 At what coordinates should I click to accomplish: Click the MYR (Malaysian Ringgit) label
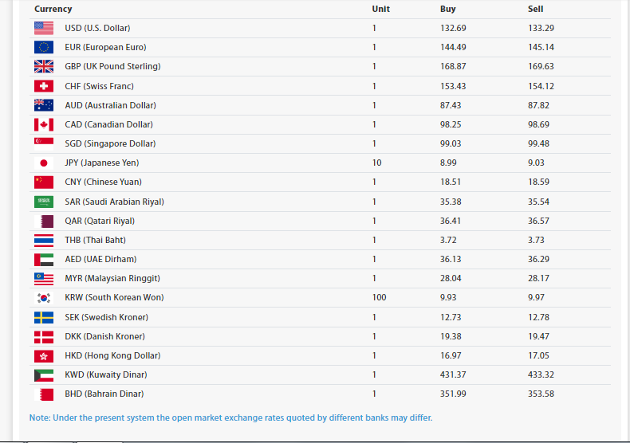(x=112, y=279)
